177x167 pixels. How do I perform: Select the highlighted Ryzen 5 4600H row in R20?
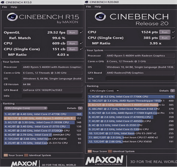pos(131,105)
